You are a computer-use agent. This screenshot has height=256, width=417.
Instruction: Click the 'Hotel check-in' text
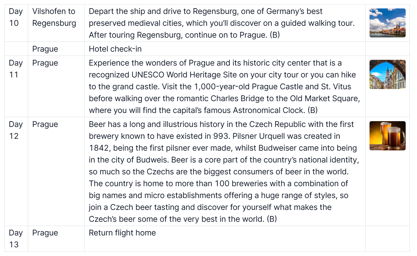click(x=115, y=49)
